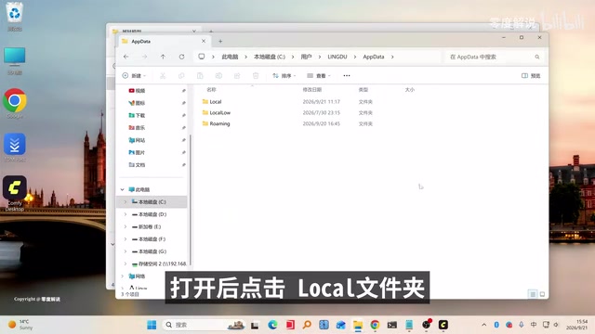595x334 pixels.
Task: Open chevron after AppData in breadcrumb
Action: 392,57
